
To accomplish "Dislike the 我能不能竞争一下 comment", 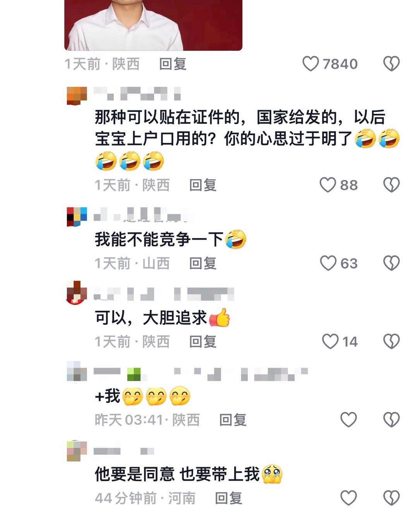I will click(x=391, y=263).
